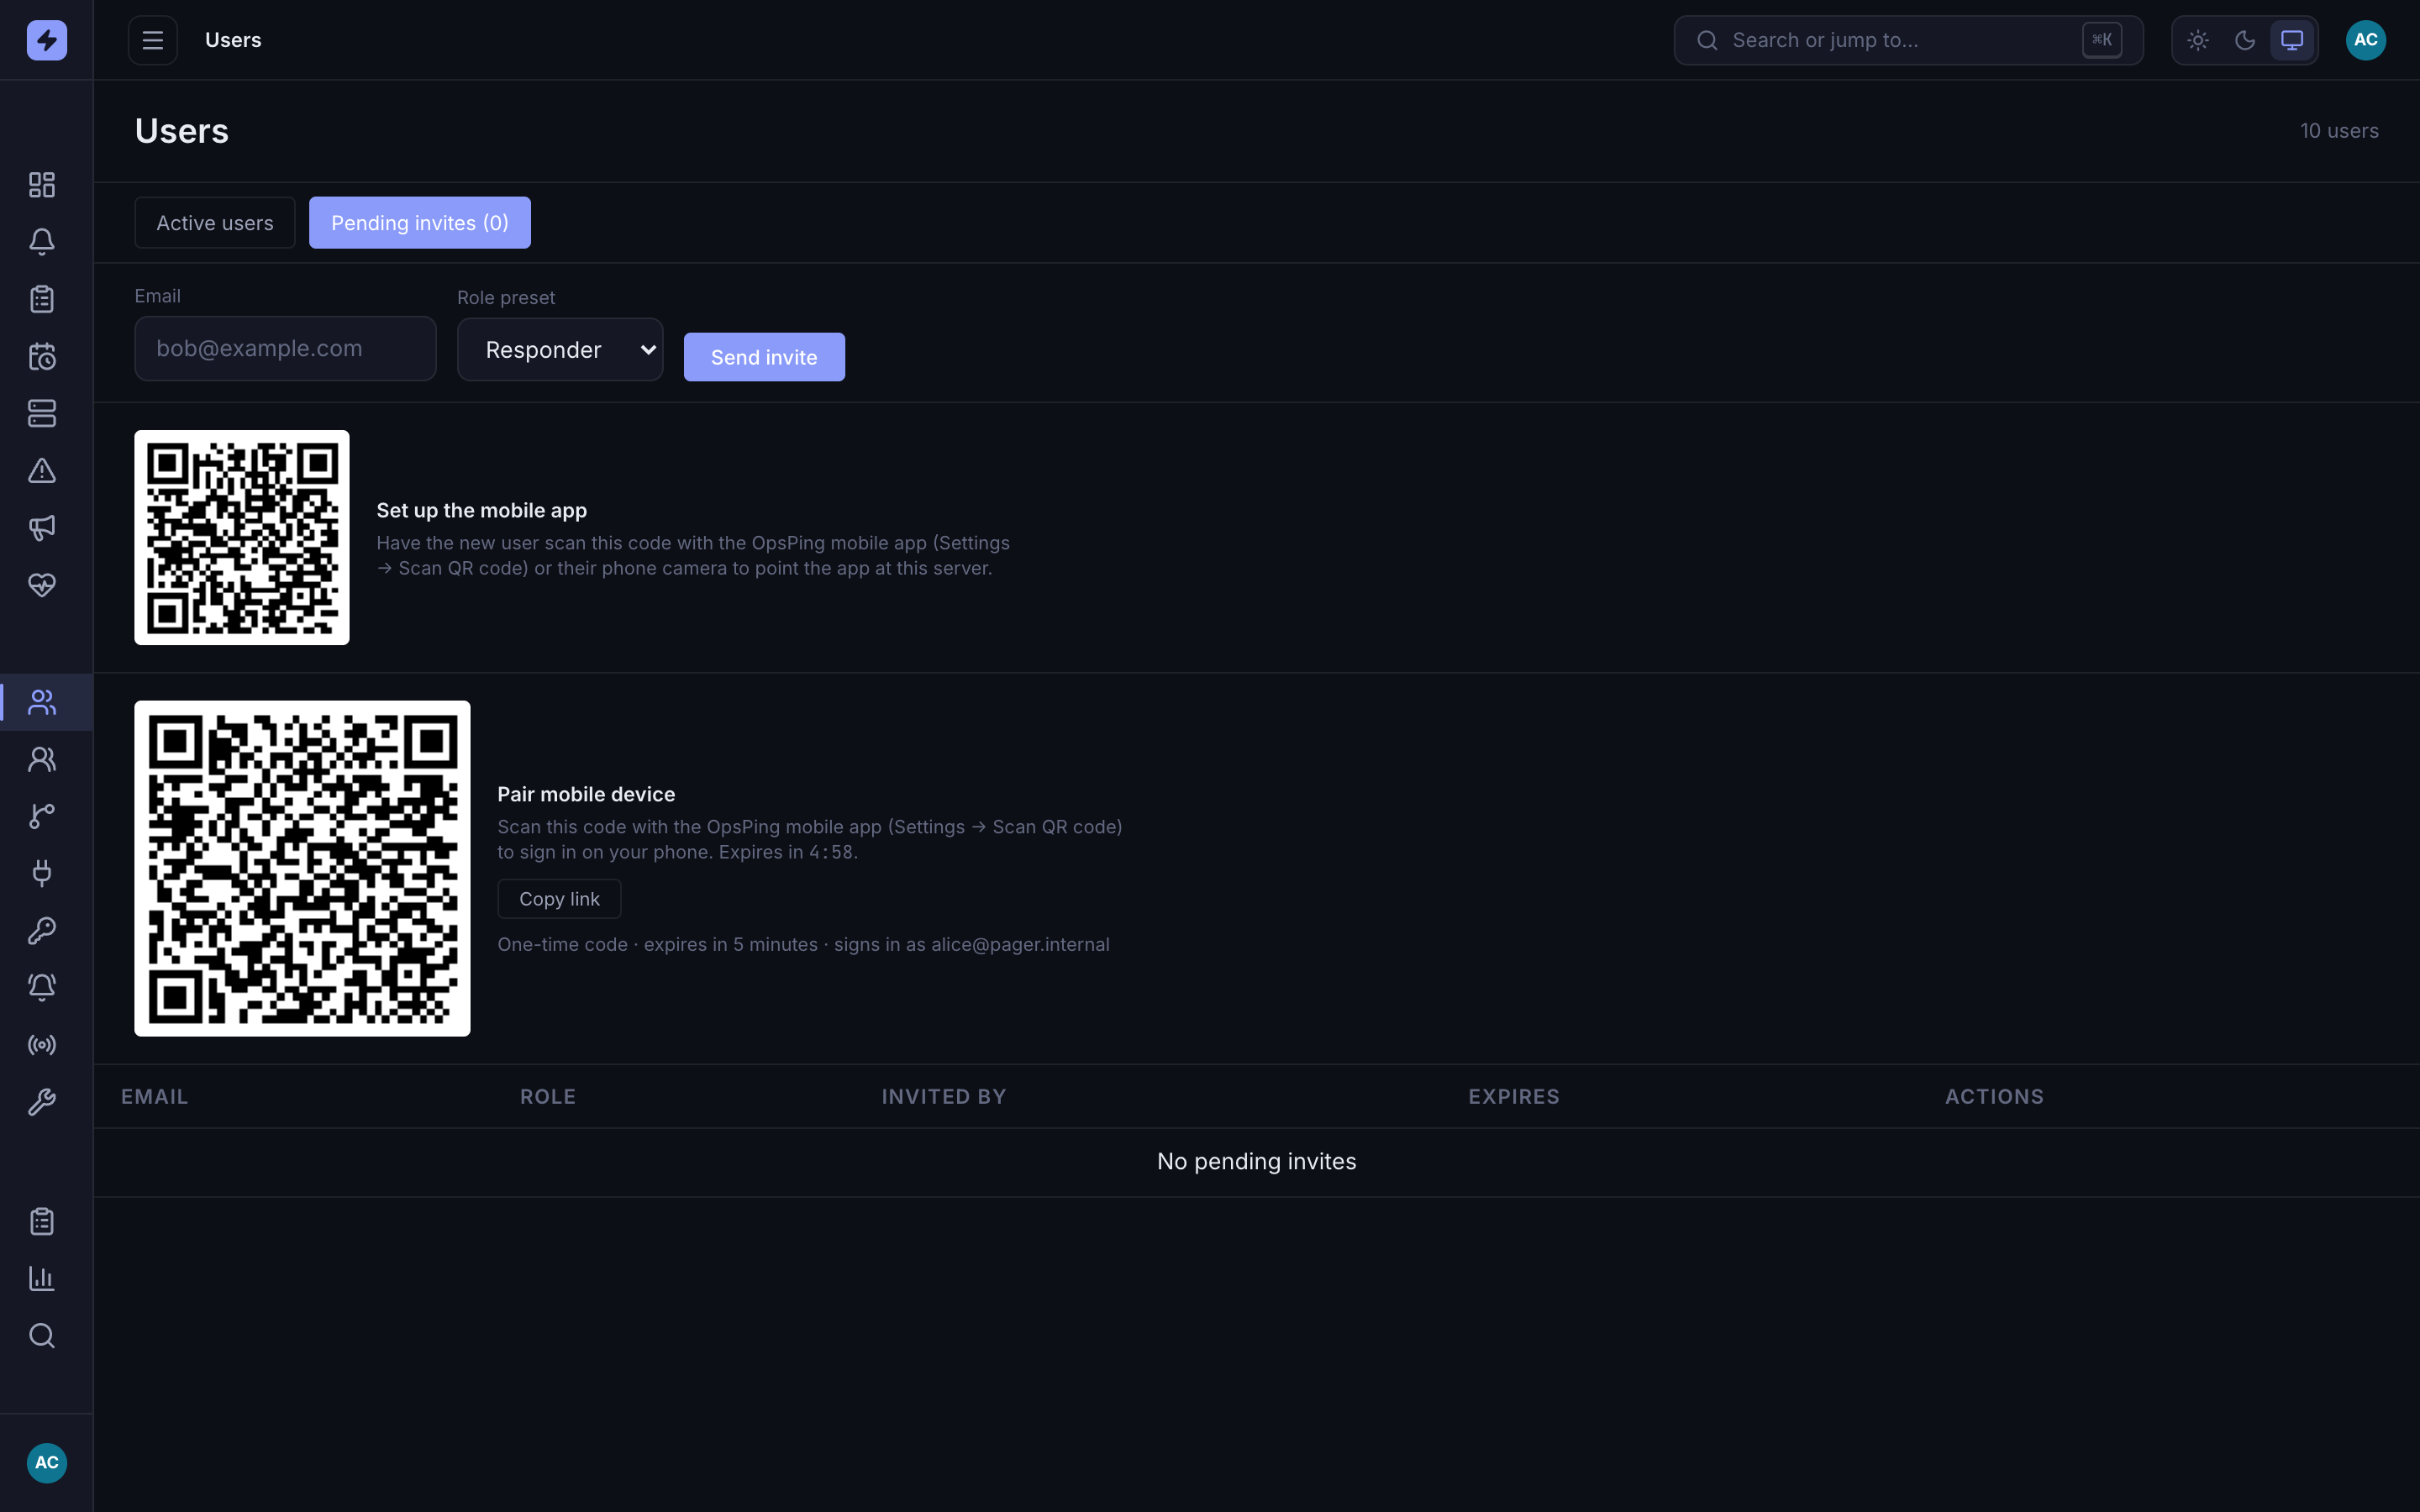The image size is (2420, 1512).
Task: Open the wrench tools icon in sidebar
Action: [x=42, y=1102]
